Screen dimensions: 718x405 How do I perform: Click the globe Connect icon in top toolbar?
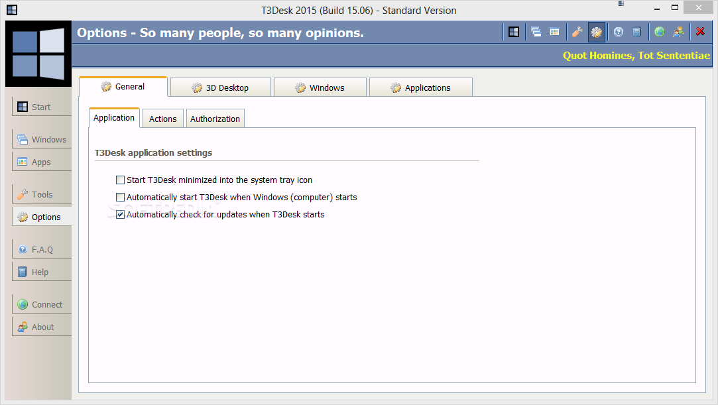tap(660, 32)
